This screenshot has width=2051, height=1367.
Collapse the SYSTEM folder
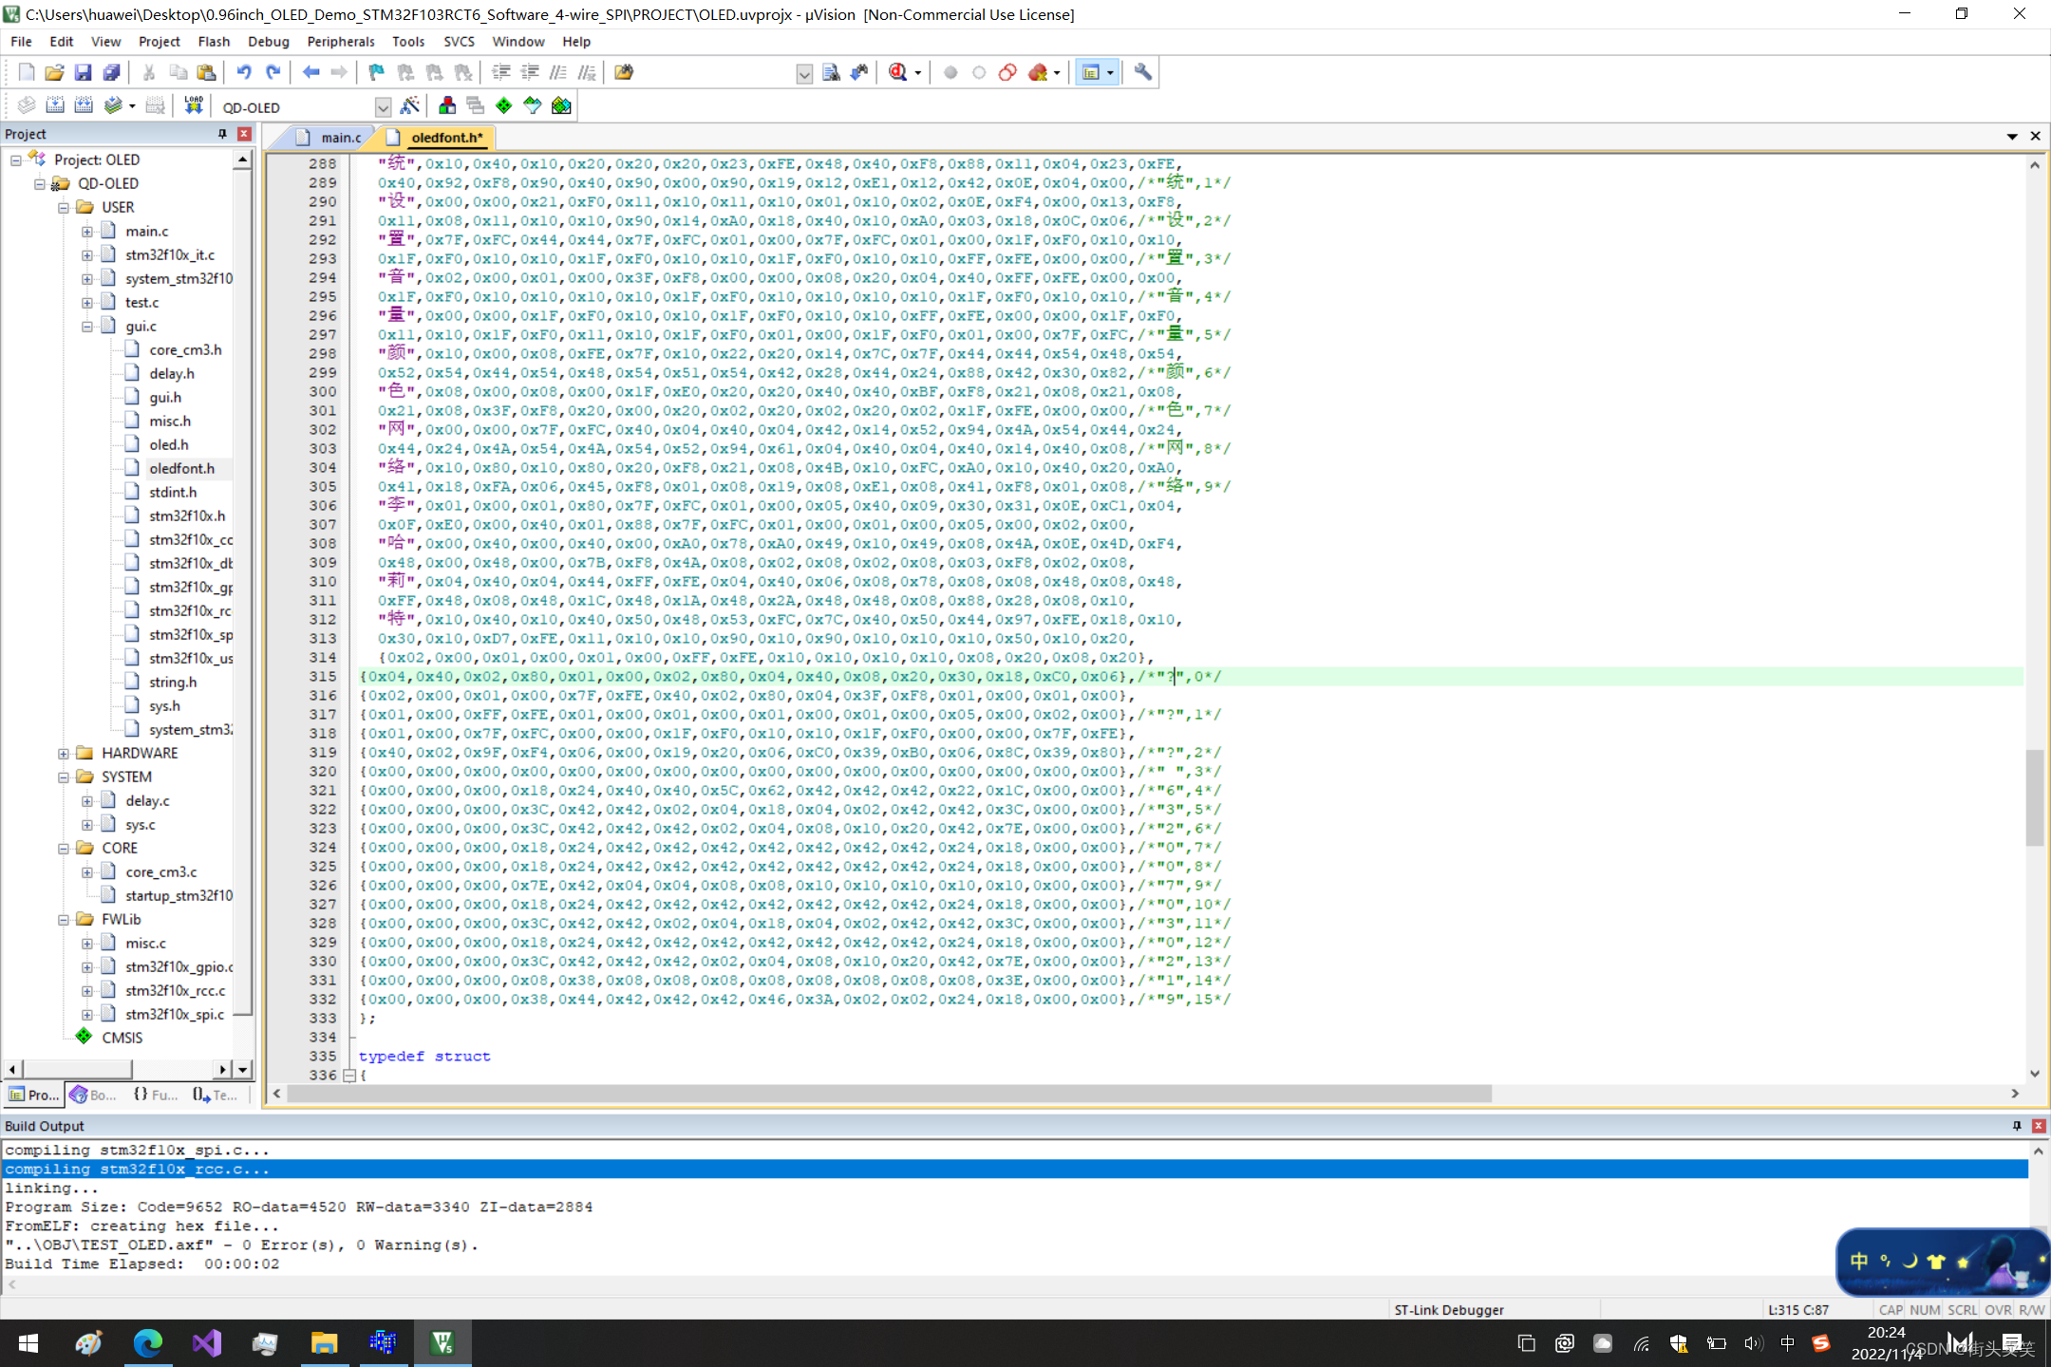click(x=63, y=777)
